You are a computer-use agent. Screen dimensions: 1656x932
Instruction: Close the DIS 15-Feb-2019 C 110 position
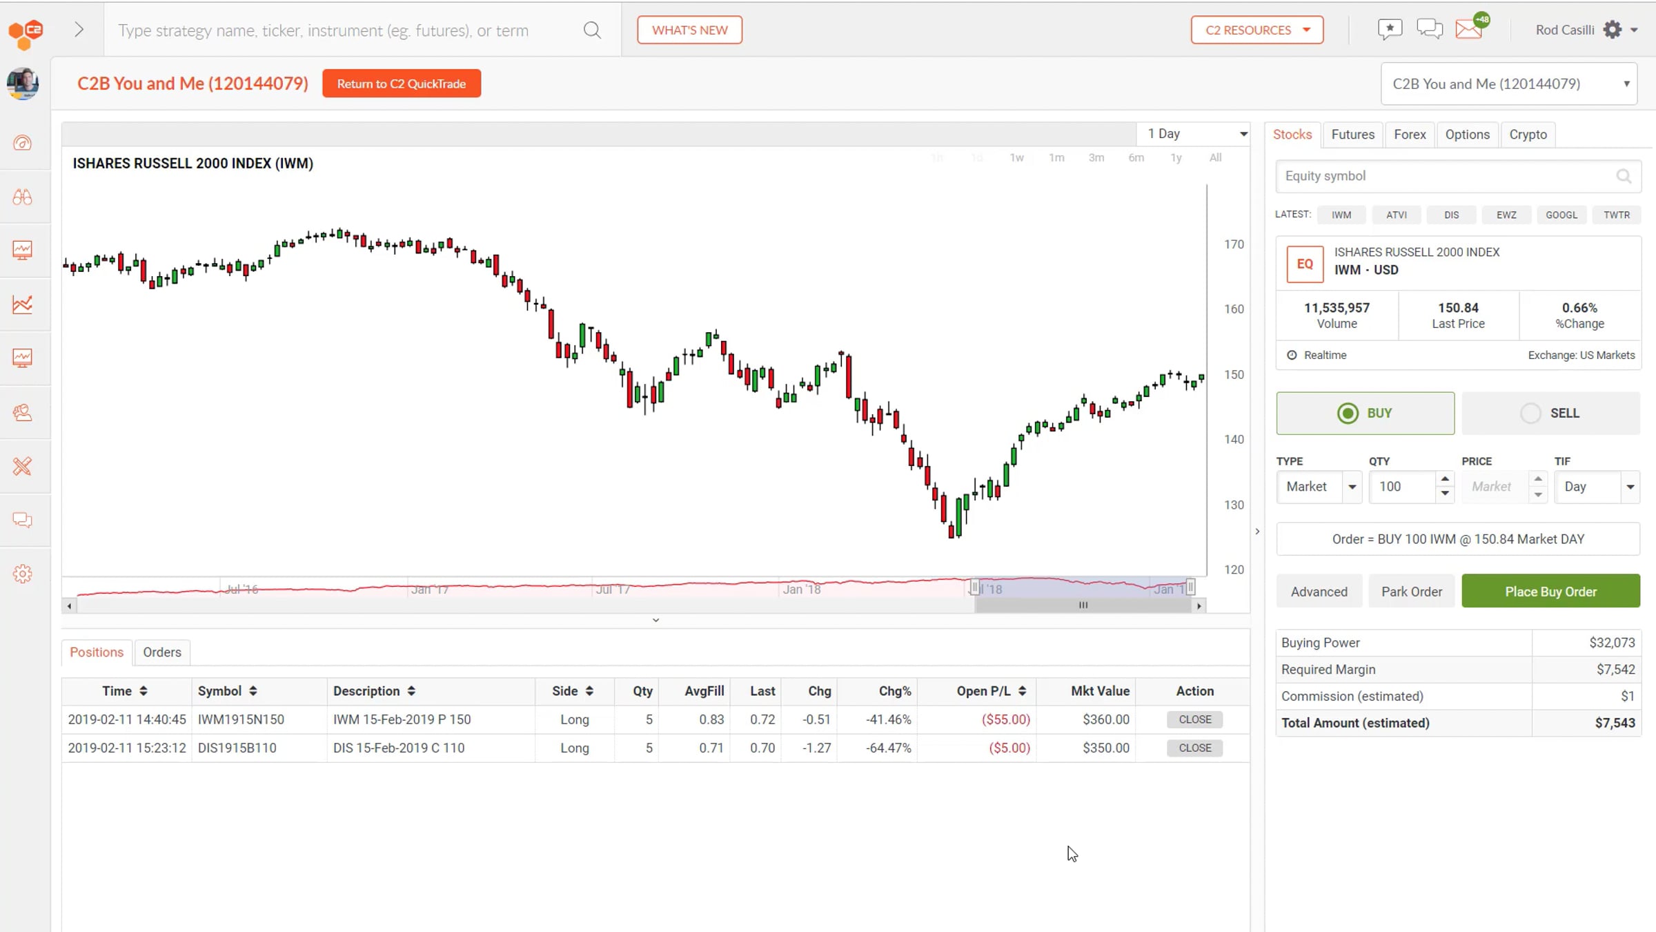click(x=1195, y=748)
